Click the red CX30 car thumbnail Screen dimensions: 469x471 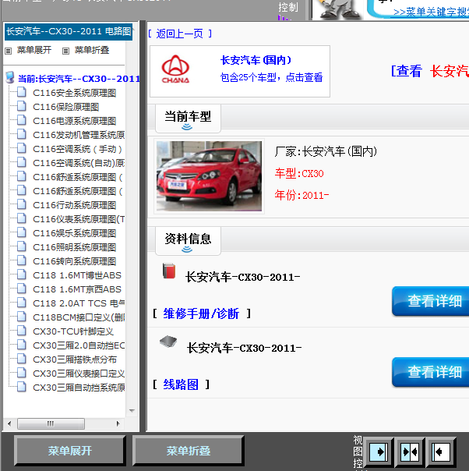pyautogui.click(x=209, y=176)
